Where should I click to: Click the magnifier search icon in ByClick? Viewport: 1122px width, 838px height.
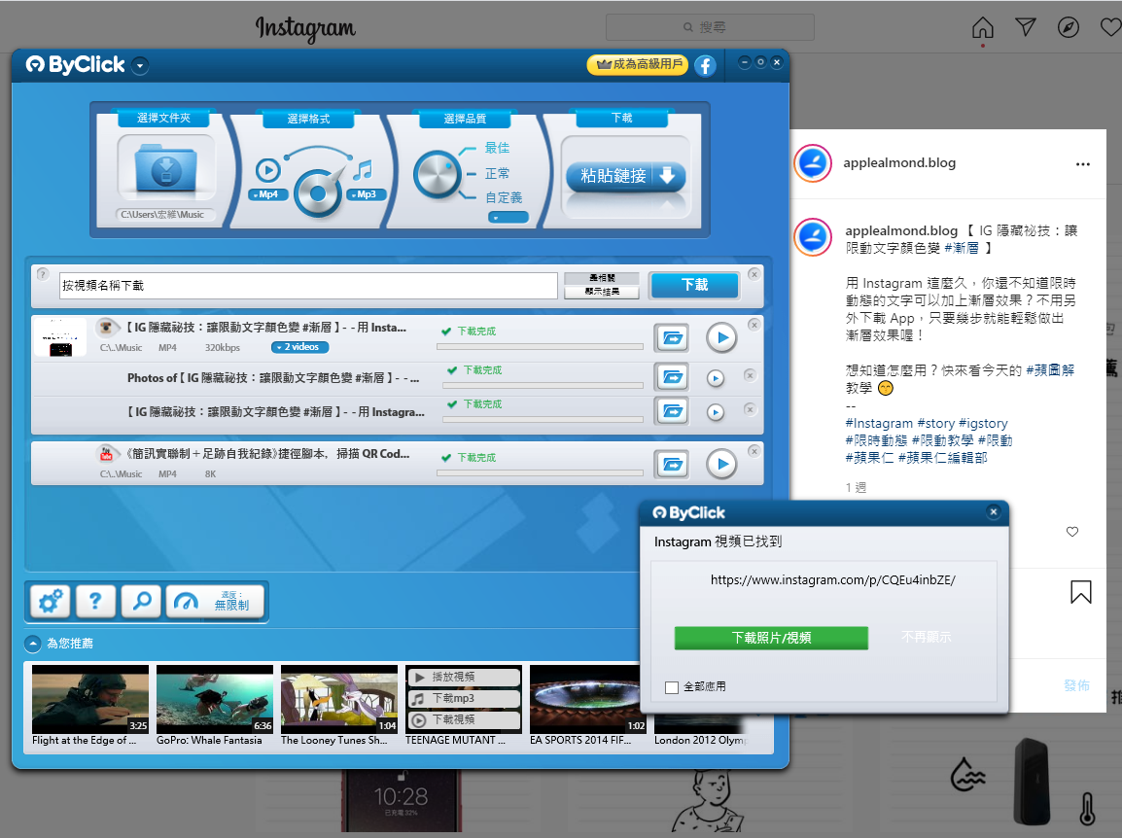141,601
